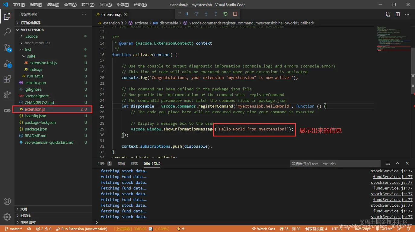
Task: Open the Extensions view in the activity bar
Action: coord(7,79)
